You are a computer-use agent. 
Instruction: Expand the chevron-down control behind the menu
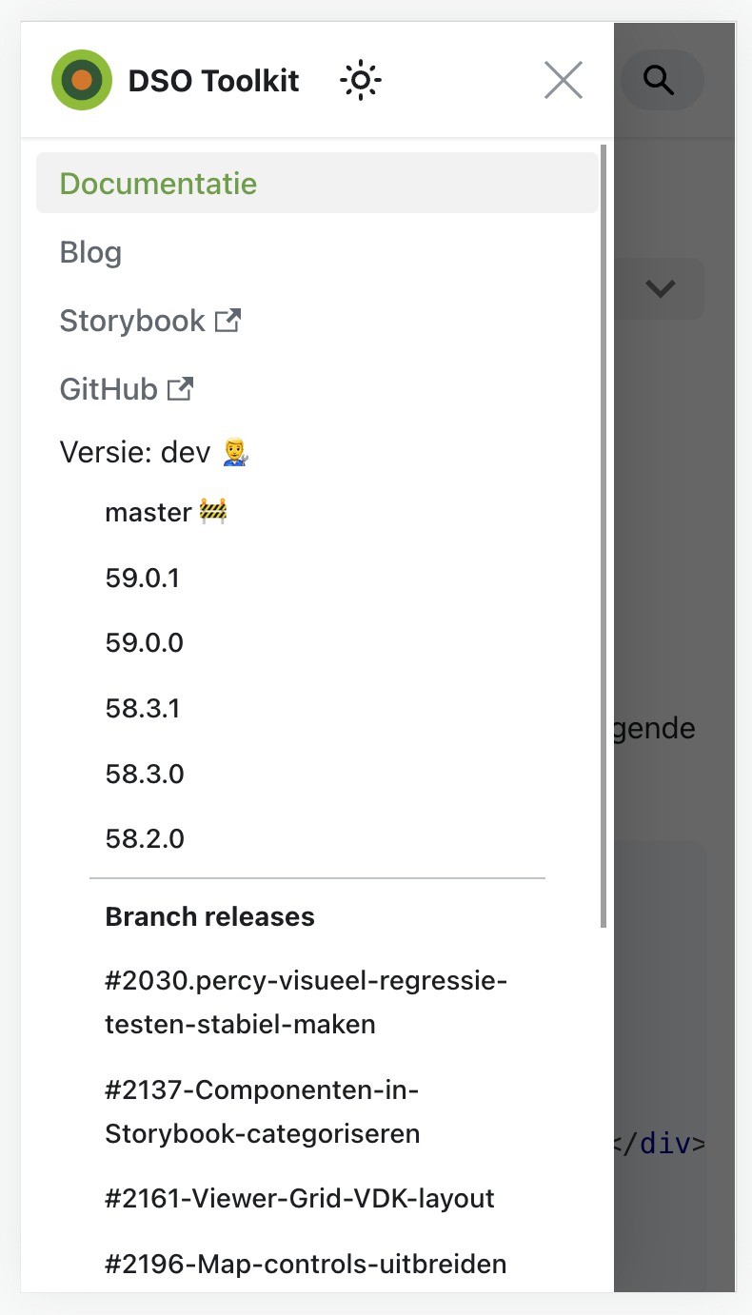661,289
